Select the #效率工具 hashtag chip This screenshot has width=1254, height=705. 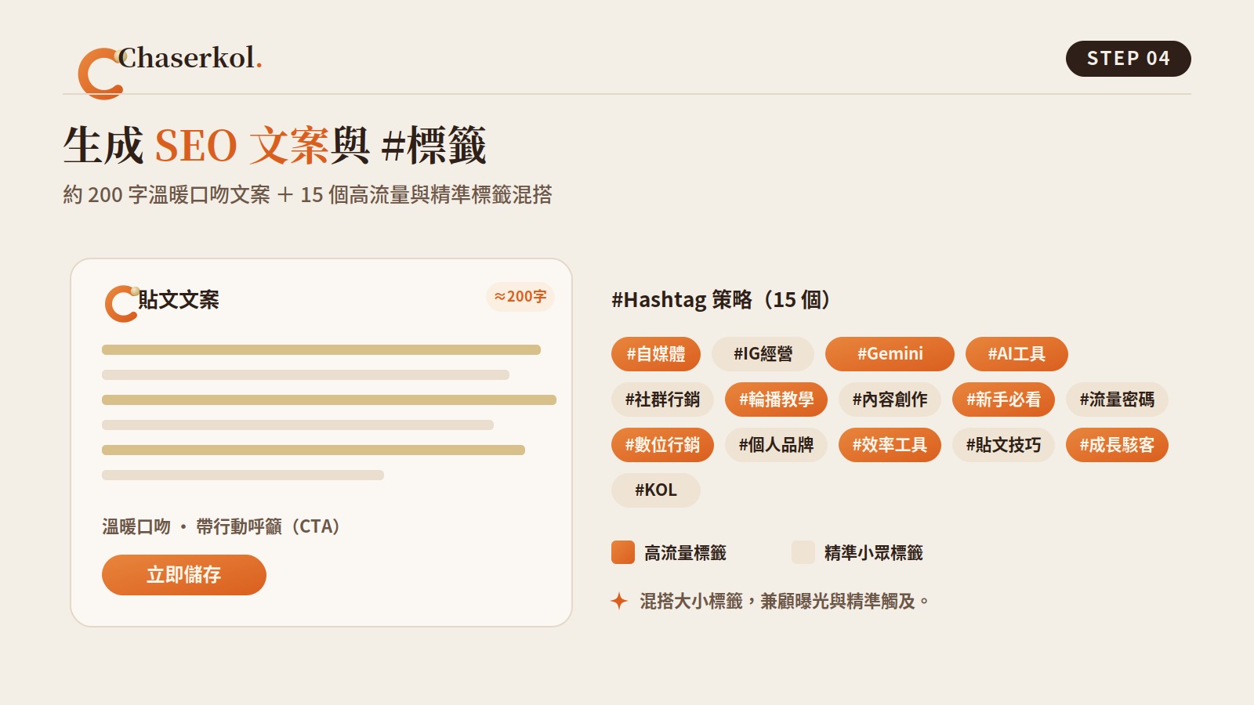click(x=890, y=445)
